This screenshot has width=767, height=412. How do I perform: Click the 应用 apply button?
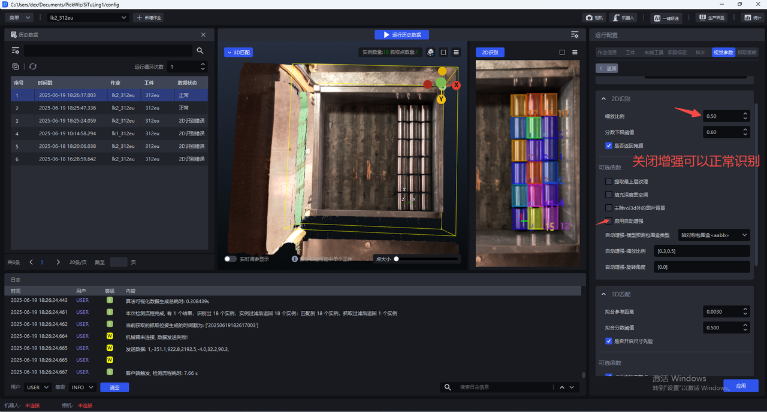coord(741,386)
